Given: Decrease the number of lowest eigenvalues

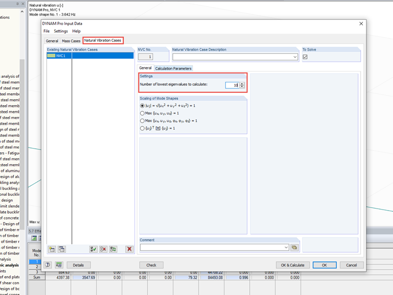Looking at the screenshot, I should tap(242, 87).
